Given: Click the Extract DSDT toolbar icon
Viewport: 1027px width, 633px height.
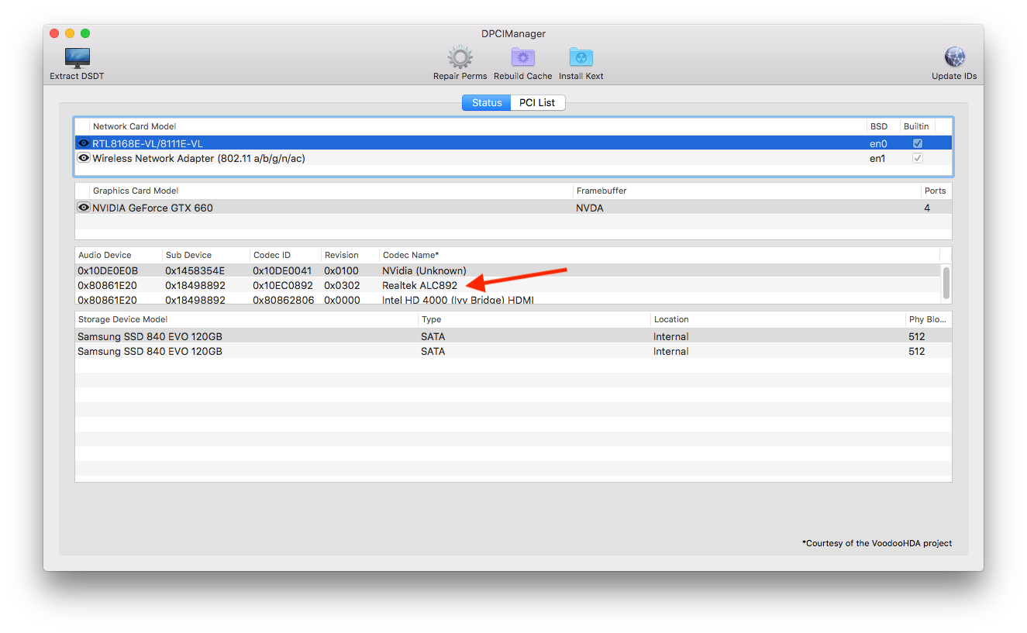Looking at the screenshot, I should [x=77, y=58].
